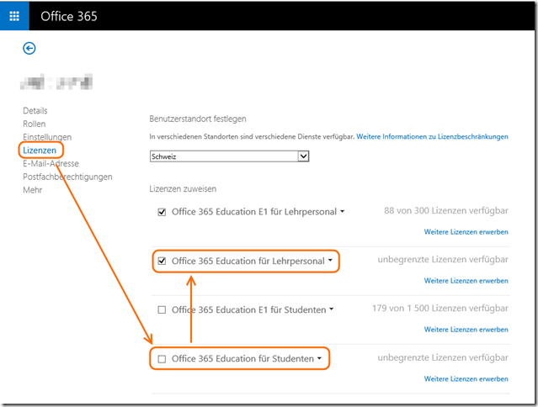Expand Education E1 für Lehrpersonal license details
Screen dimensions: 538x407
[343, 213]
